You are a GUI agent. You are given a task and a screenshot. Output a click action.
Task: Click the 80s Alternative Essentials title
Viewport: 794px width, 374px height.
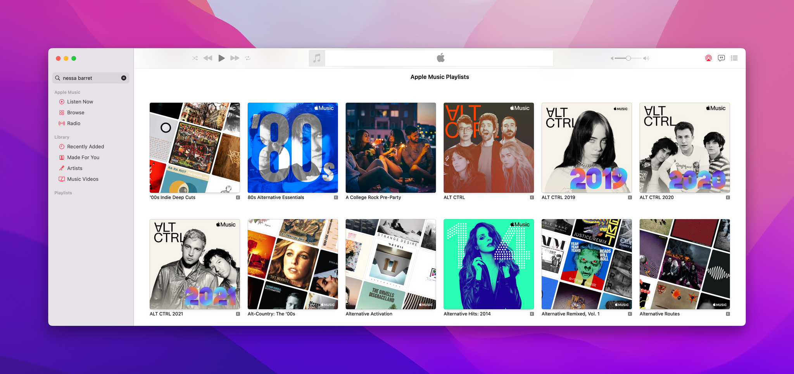(276, 197)
